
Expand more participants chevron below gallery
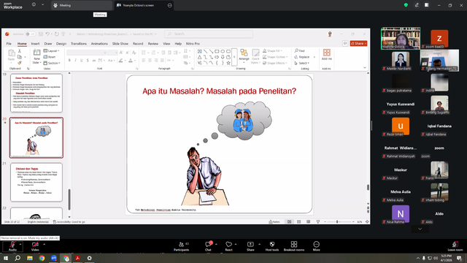(420, 229)
